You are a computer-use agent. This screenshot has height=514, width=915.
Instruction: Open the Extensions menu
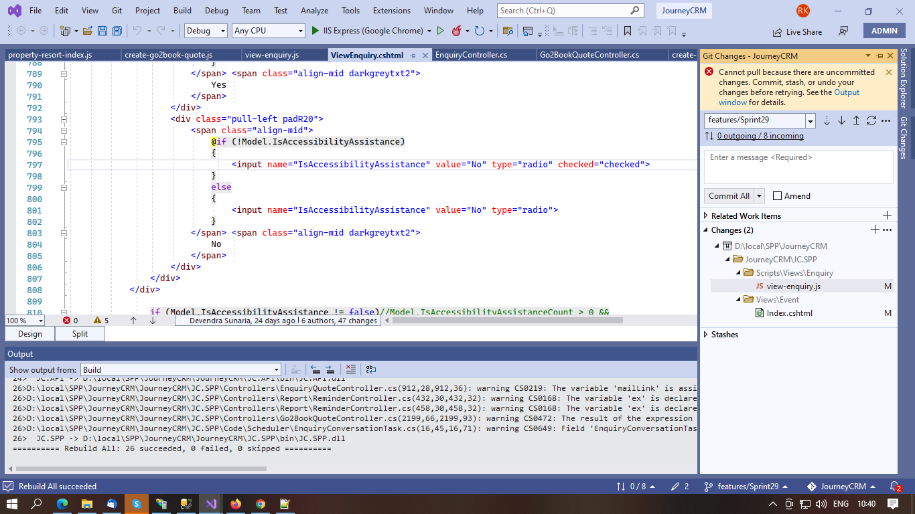pyautogui.click(x=391, y=11)
